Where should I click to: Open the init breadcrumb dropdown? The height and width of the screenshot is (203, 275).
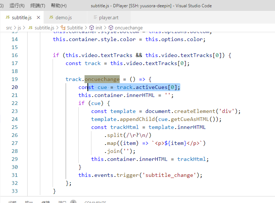coord(99,28)
